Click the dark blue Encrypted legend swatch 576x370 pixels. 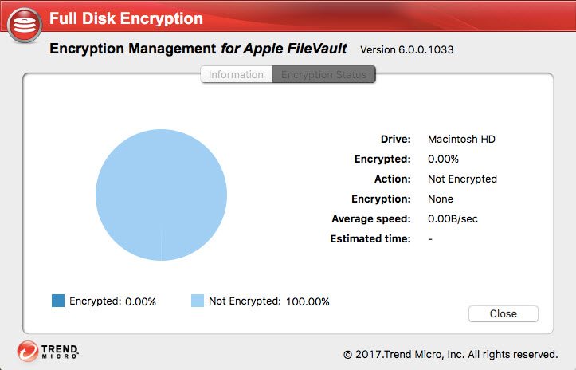point(57,301)
